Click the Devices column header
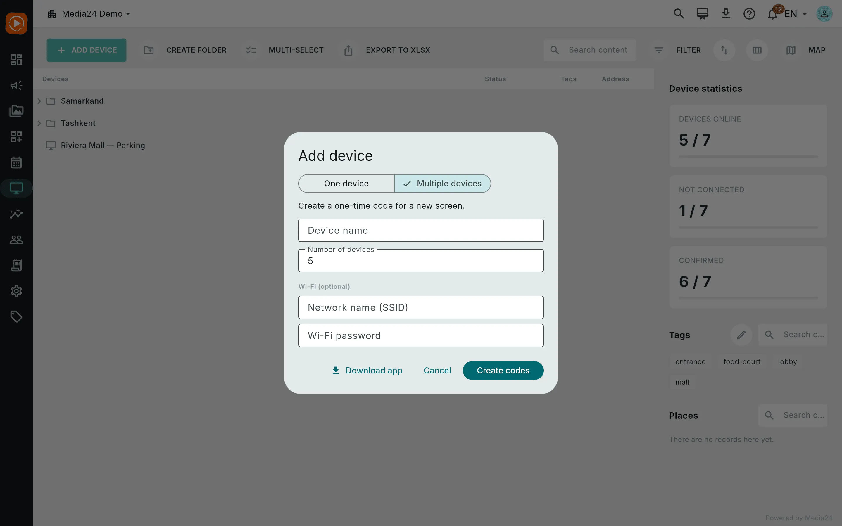The image size is (842, 526). coord(55,79)
